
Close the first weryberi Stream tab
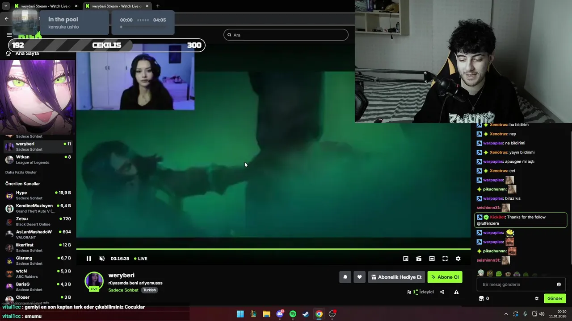tap(76, 6)
